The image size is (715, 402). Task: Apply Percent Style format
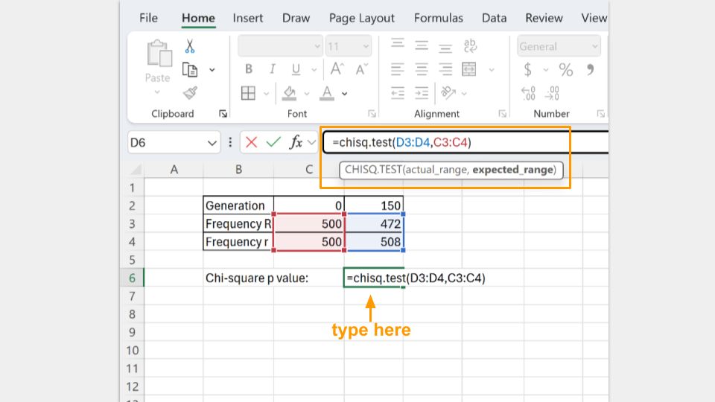point(566,69)
